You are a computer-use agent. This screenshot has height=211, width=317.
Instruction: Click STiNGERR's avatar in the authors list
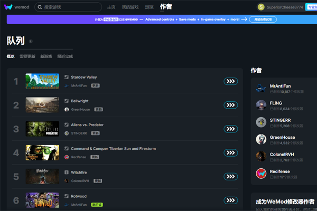coord(261,122)
